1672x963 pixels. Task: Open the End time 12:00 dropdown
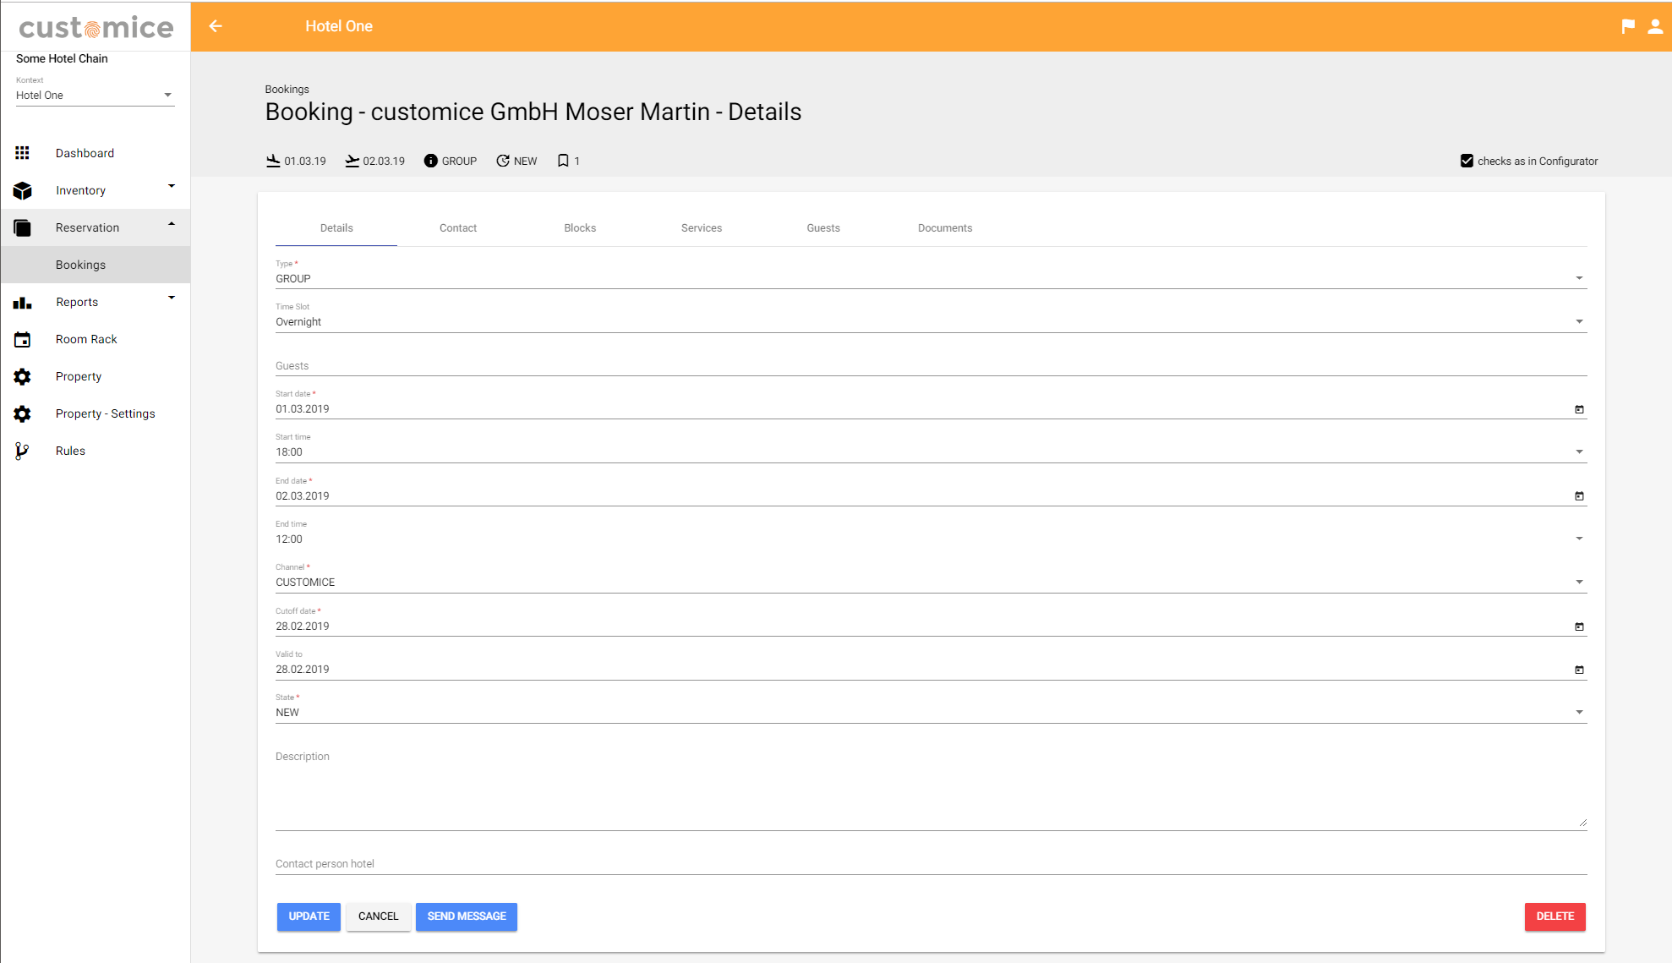coord(931,539)
